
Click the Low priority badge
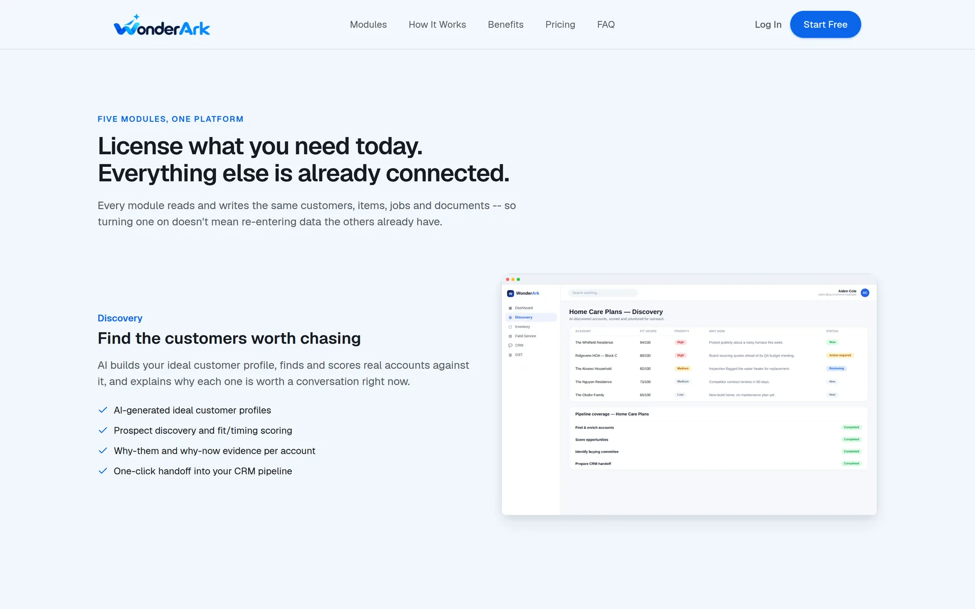[x=680, y=395]
